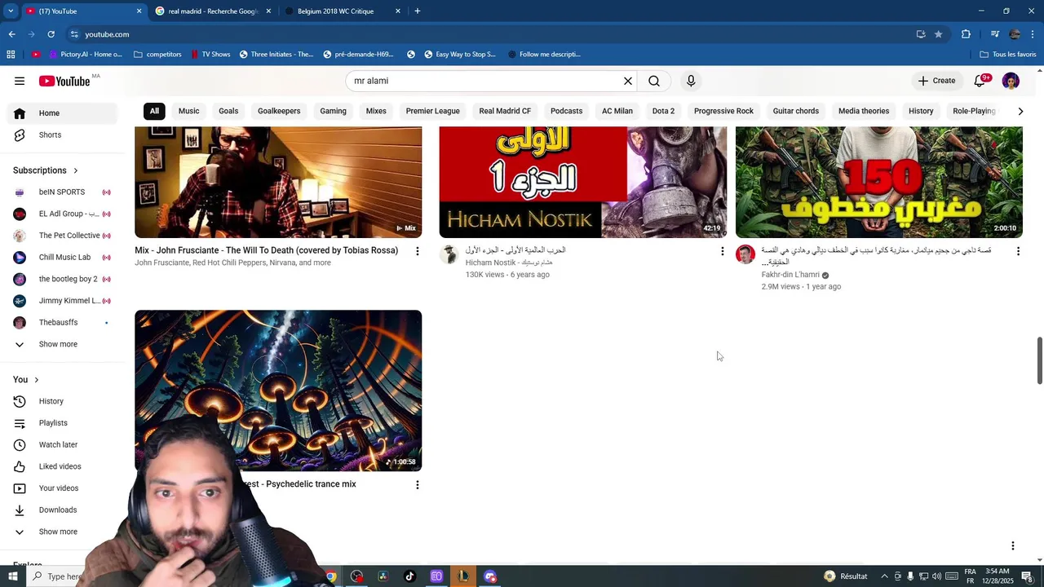Open competitors bookmarks folder
This screenshot has width=1044, height=587.
[x=157, y=55]
